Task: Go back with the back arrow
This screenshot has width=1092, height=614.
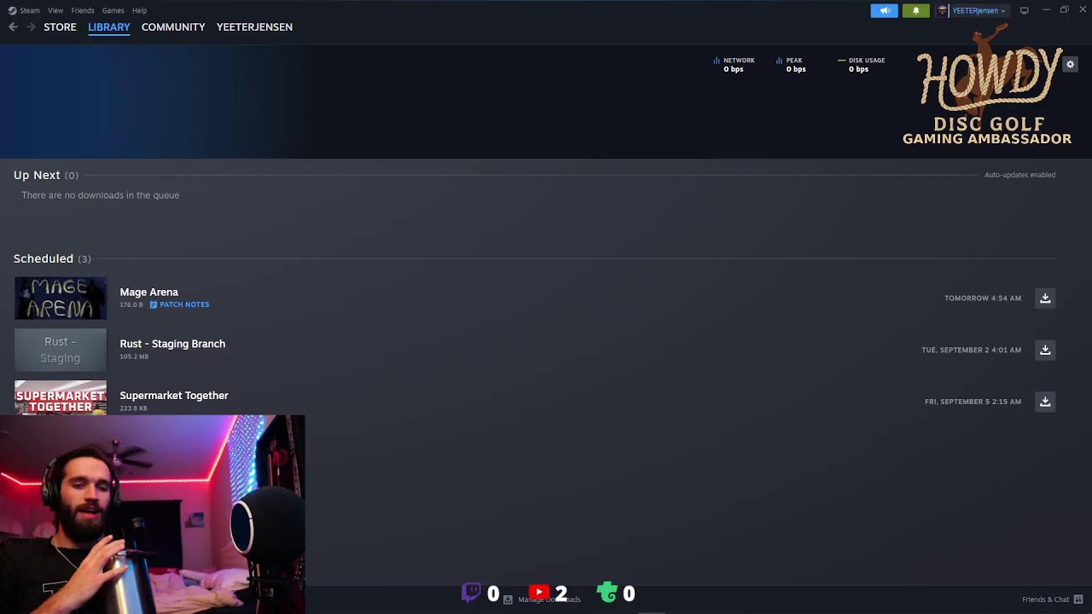Action: pos(13,27)
